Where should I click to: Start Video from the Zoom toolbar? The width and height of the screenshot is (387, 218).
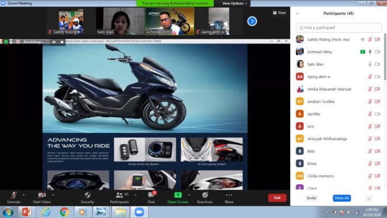click(42, 198)
